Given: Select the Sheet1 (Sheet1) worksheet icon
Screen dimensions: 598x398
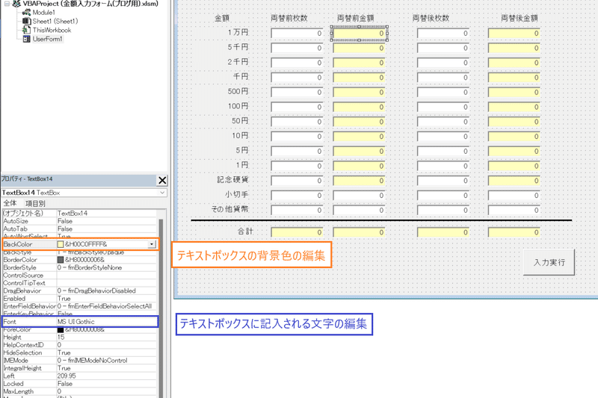Looking at the screenshot, I should (26, 21).
